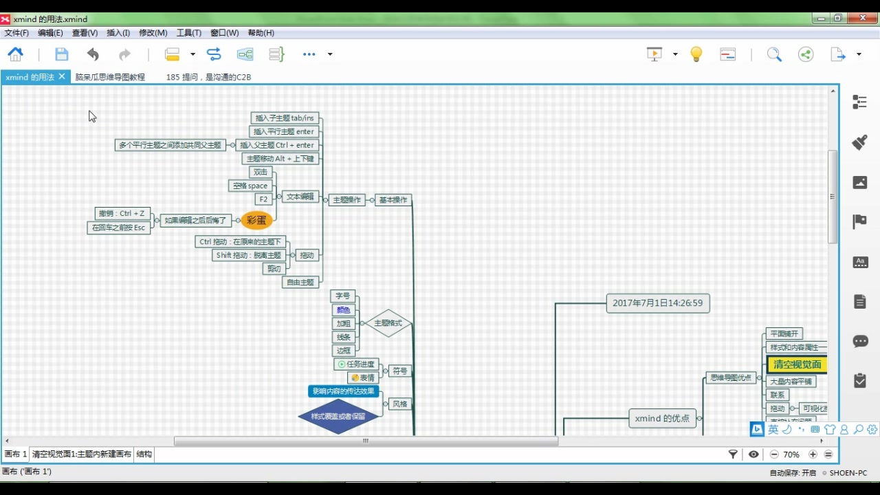Open the presentation mode dropdown arrow
880x495 pixels.
coord(675,54)
